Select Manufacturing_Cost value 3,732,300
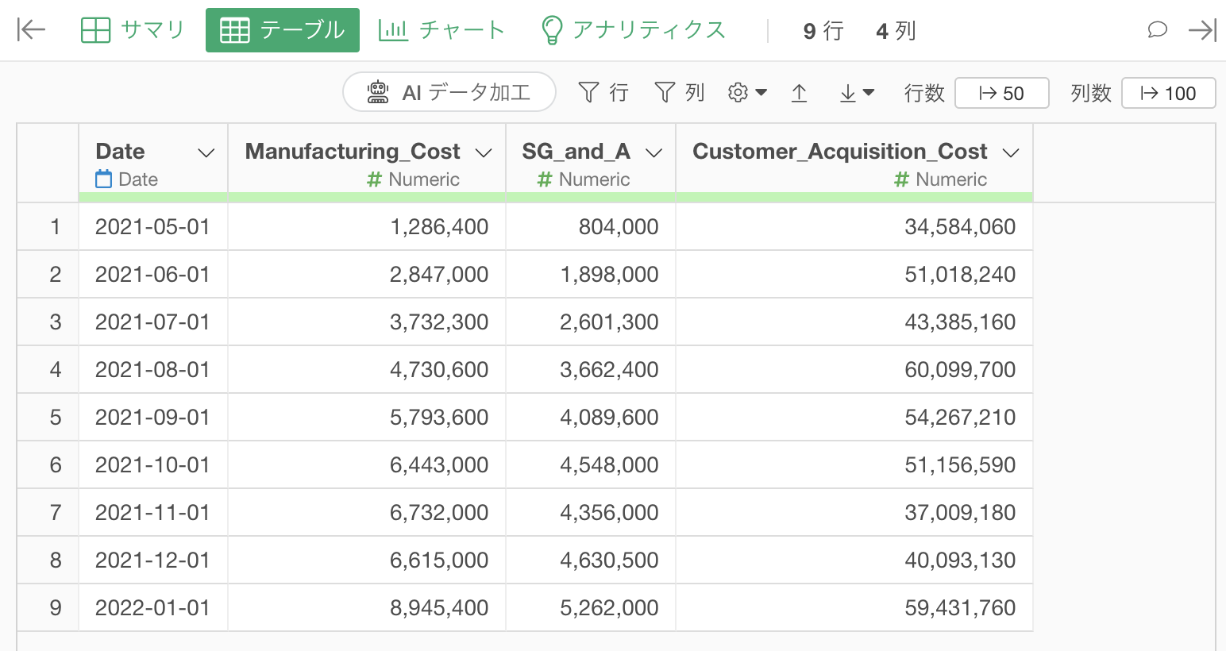The image size is (1226, 651). 367,322
